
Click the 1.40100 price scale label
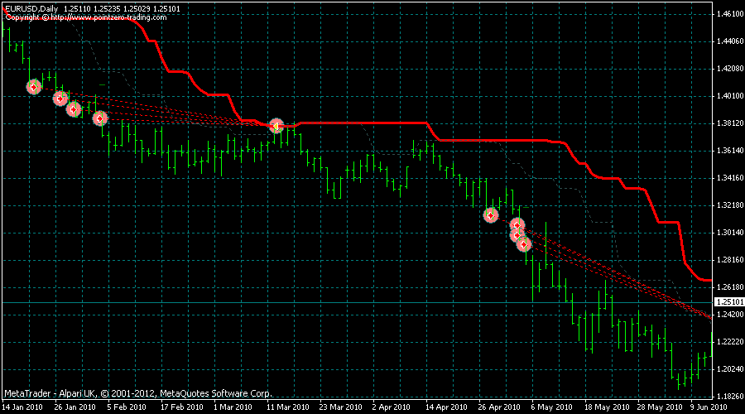(x=730, y=96)
